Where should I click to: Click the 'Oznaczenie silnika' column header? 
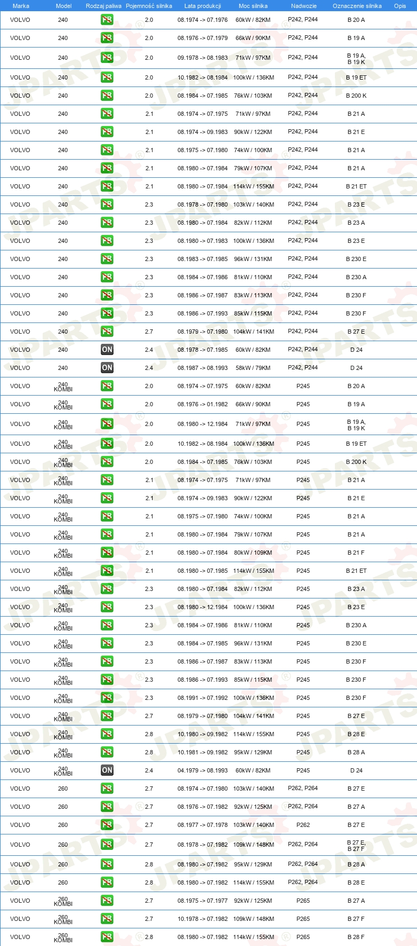click(357, 6)
